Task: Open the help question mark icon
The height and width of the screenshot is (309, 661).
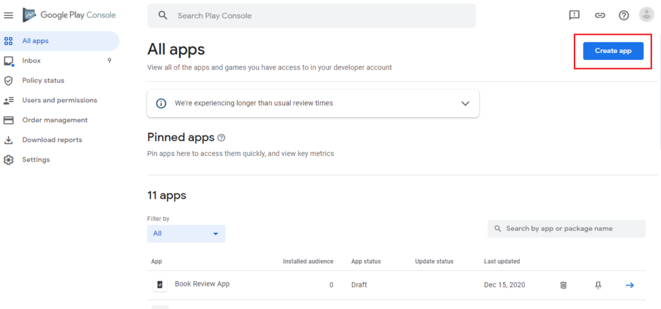Action: tap(624, 15)
